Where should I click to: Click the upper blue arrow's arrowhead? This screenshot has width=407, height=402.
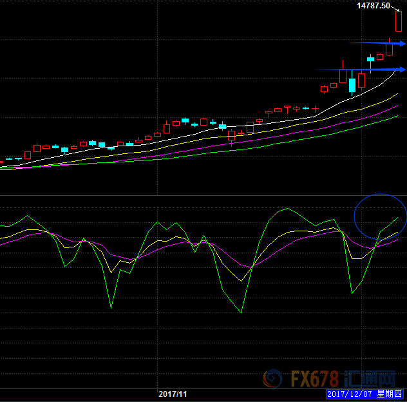(x=402, y=44)
